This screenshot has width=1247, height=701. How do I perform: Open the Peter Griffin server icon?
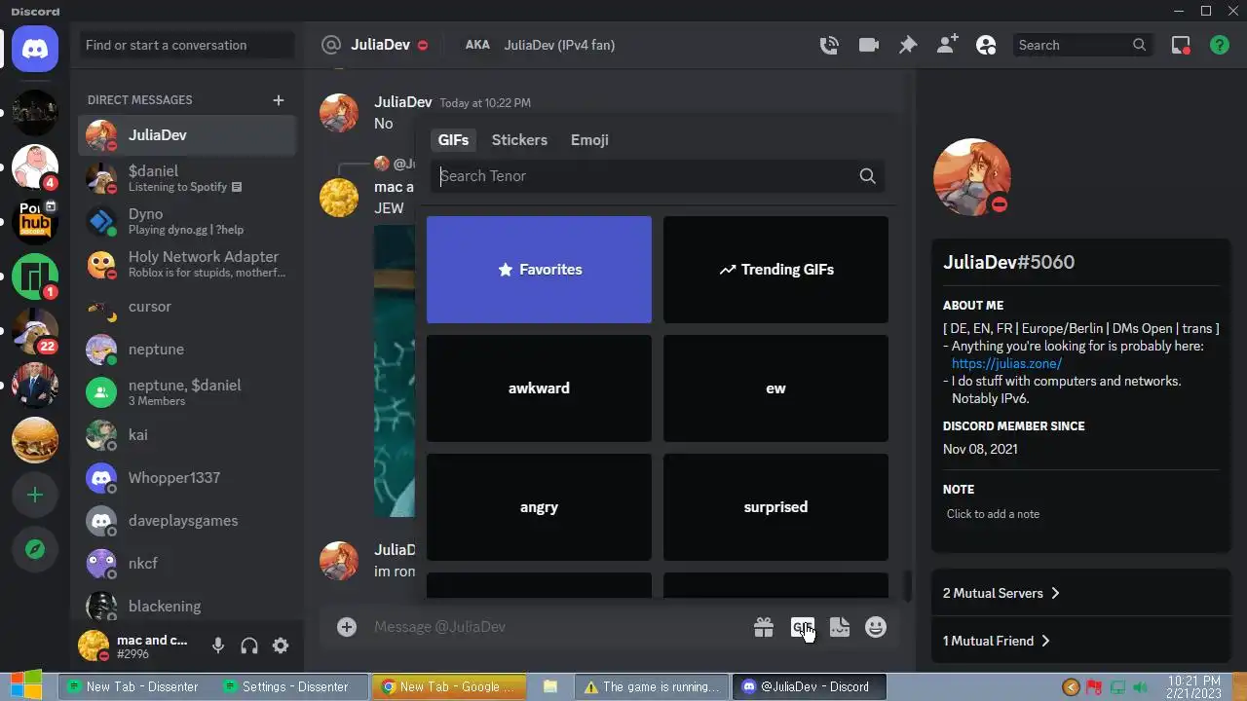click(35, 167)
